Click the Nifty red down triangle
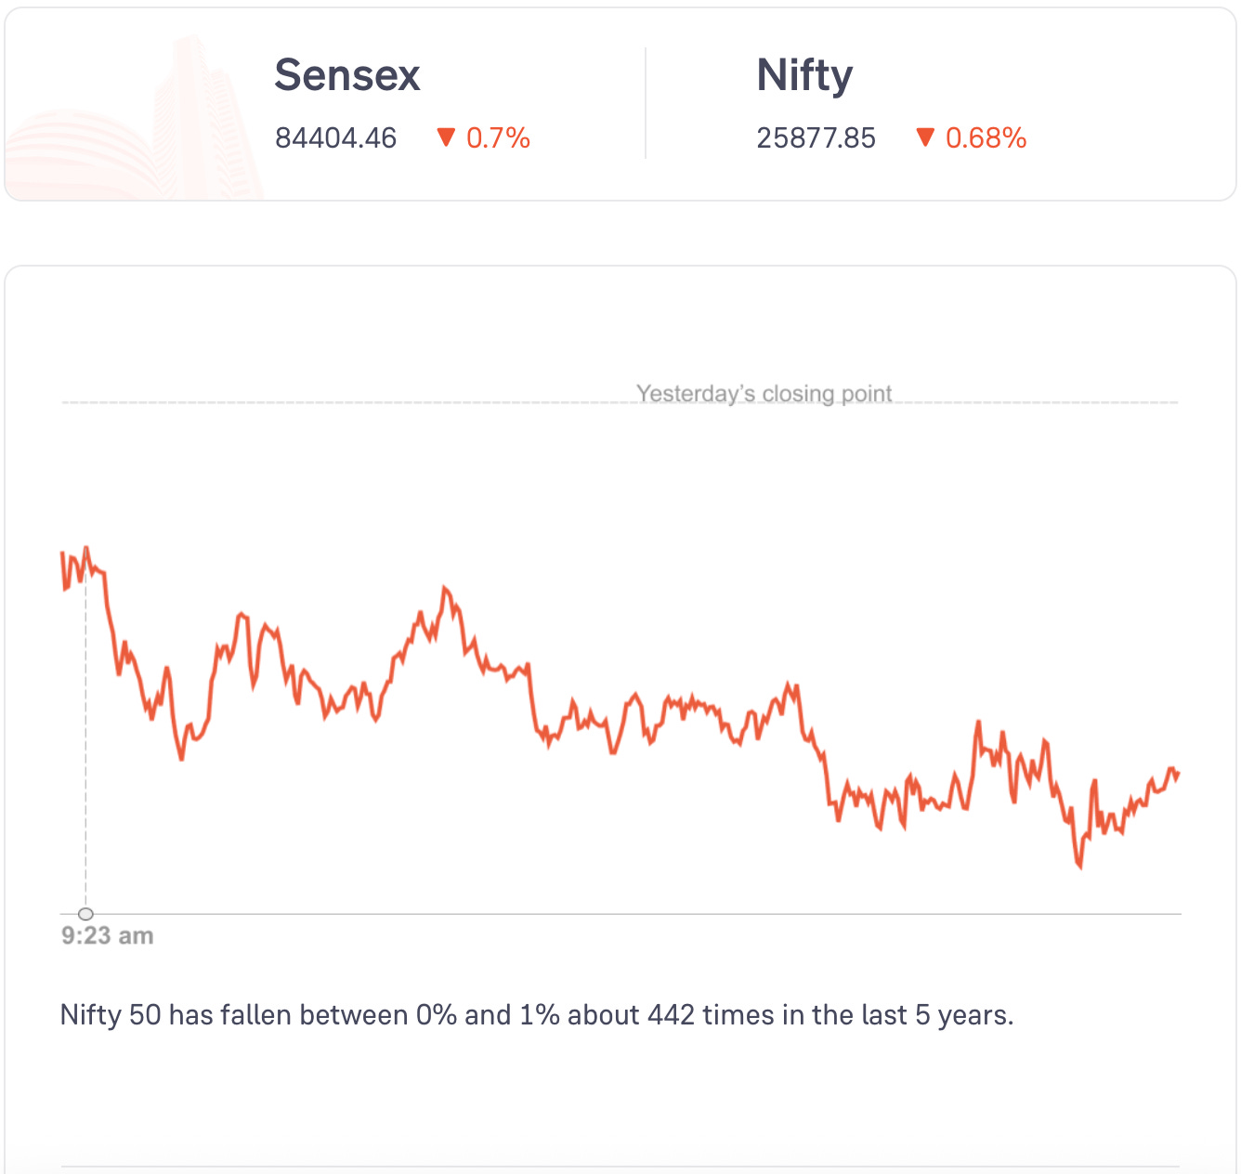 tap(924, 137)
